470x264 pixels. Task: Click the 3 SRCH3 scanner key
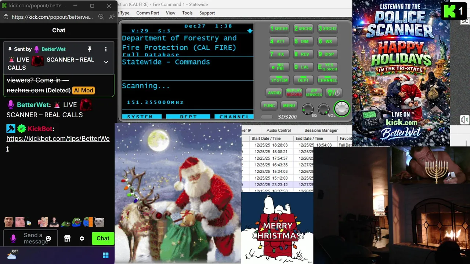pyautogui.click(x=327, y=29)
